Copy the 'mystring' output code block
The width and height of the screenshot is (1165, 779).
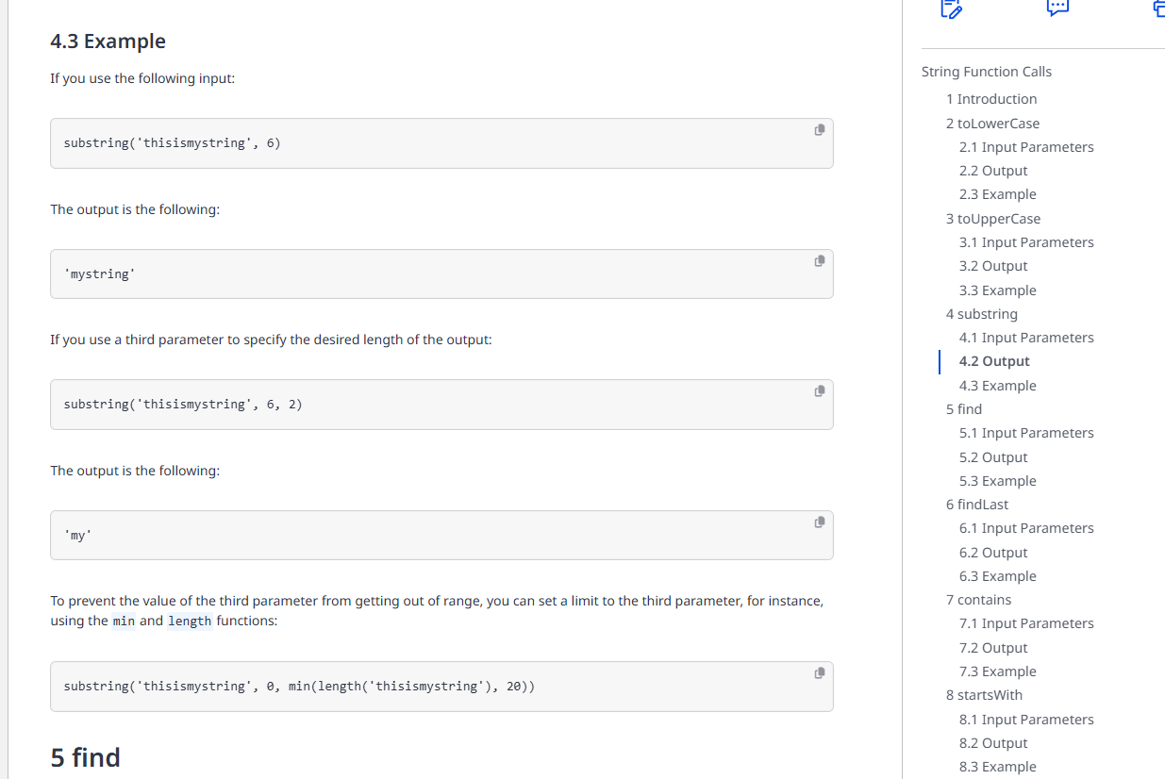(819, 260)
